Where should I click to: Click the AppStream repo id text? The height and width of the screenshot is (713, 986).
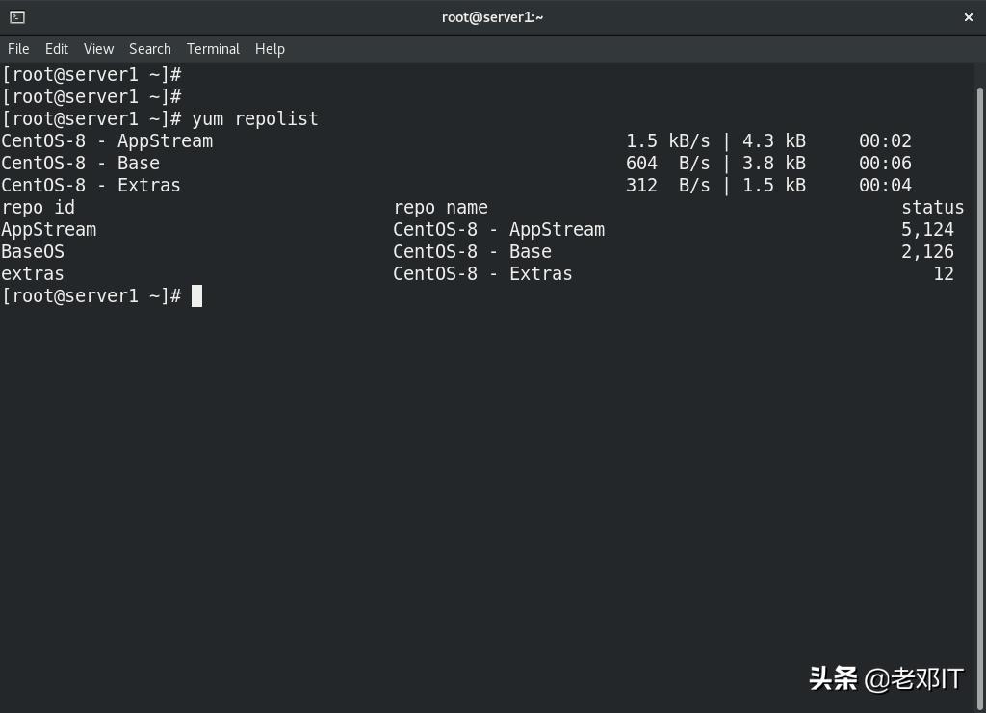48,229
